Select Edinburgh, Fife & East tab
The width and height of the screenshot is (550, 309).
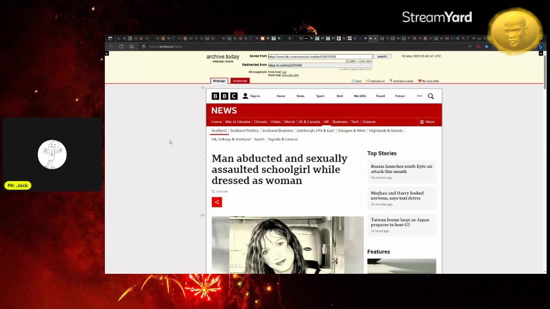click(x=315, y=130)
